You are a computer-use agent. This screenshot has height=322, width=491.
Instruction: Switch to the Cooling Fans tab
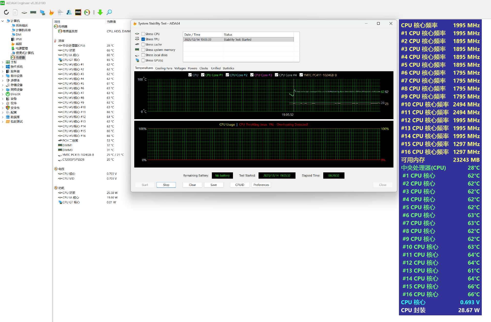click(x=164, y=68)
